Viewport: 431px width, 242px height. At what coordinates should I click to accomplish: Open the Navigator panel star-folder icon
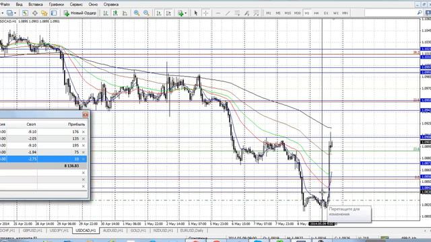click(x=44, y=13)
